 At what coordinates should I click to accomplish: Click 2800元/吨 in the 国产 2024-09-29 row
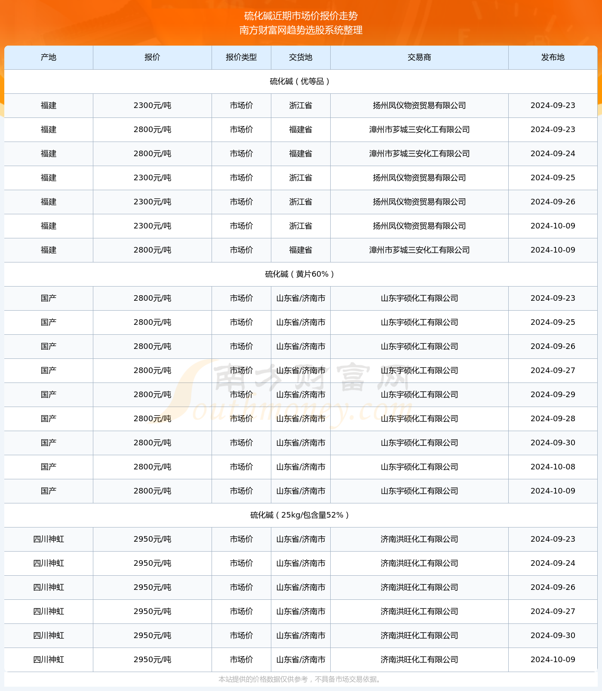(x=152, y=395)
